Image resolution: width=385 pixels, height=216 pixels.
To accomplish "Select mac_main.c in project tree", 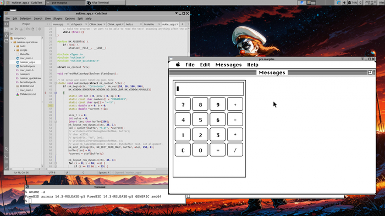I will [26, 58].
